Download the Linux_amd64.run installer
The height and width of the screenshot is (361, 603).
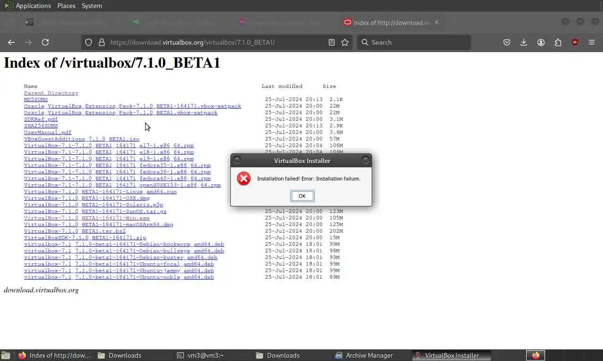[x=100, y=192]
